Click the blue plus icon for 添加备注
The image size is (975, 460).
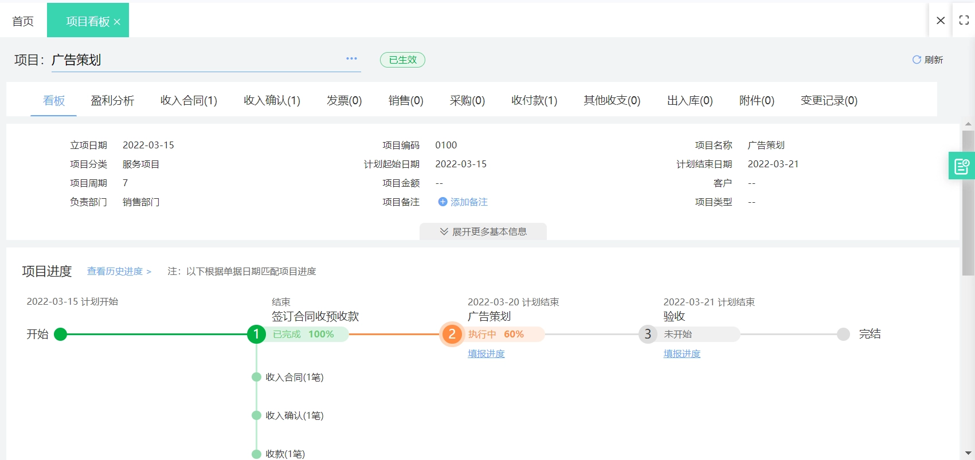[x=443, y=202]
